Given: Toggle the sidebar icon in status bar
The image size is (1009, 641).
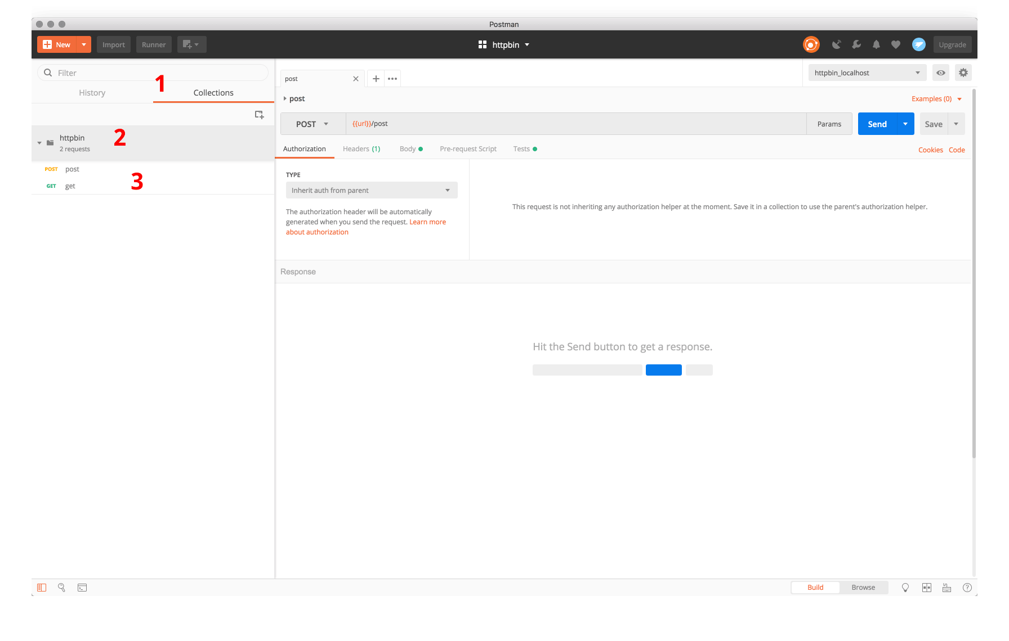Looking at the screenshot, I should (x=42, y=588).
